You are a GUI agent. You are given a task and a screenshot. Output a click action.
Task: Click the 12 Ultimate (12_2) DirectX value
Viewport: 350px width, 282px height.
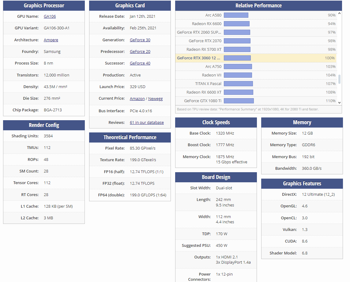(x=318, y=195)
